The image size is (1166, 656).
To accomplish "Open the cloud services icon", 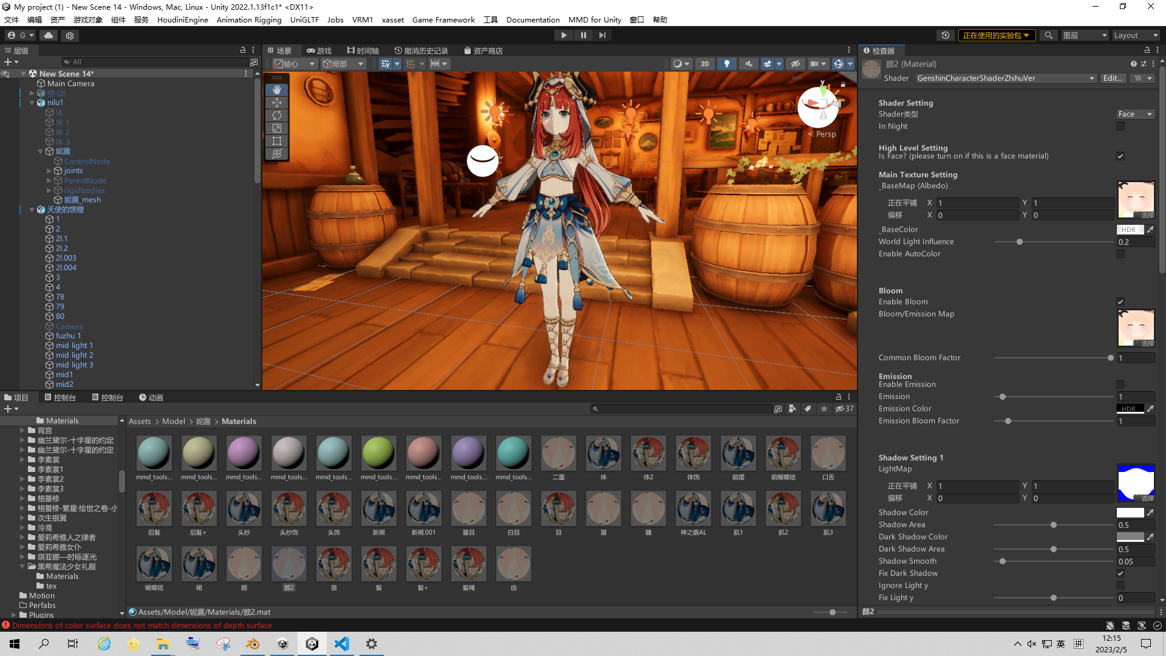I will coord(49,35).
